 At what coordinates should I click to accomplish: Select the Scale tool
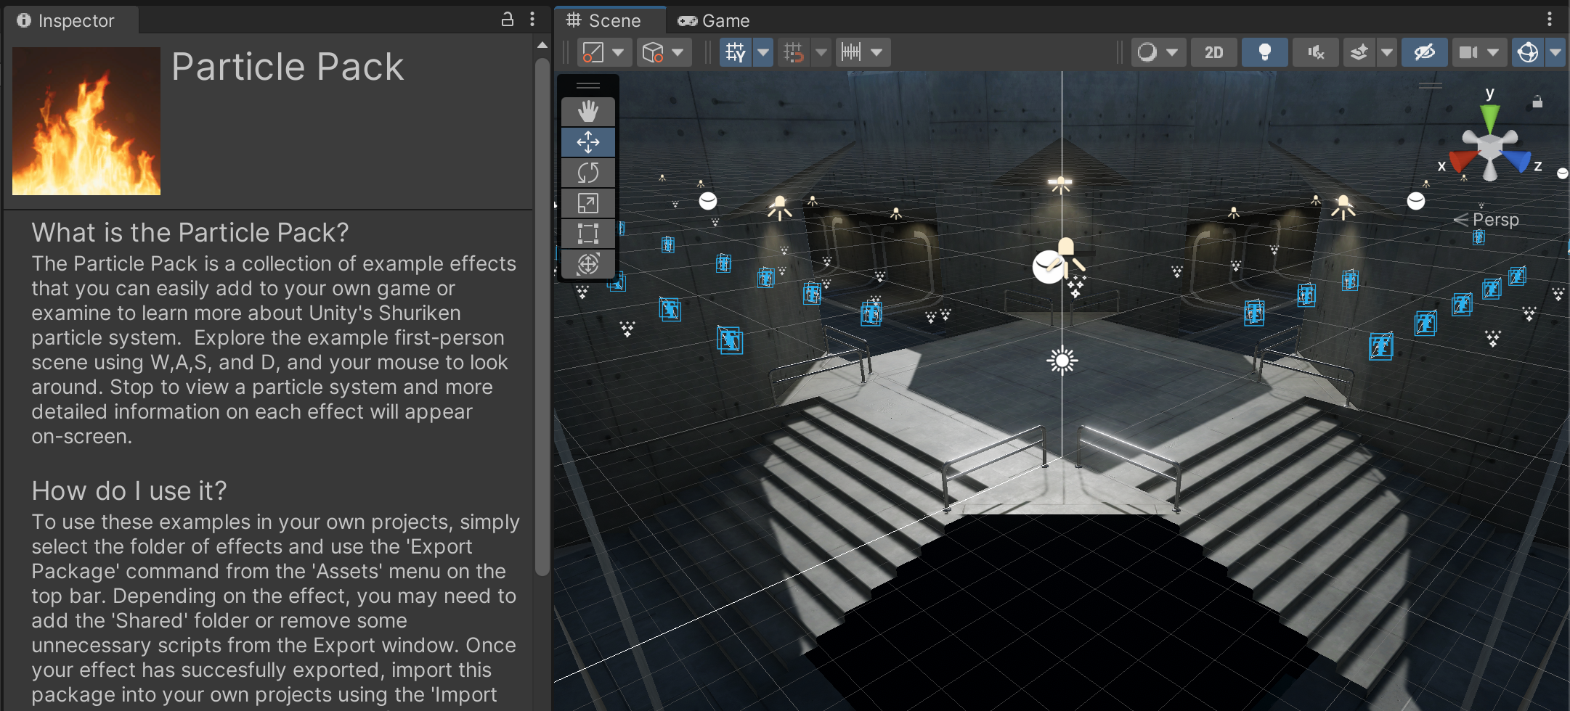click(587, 203)
